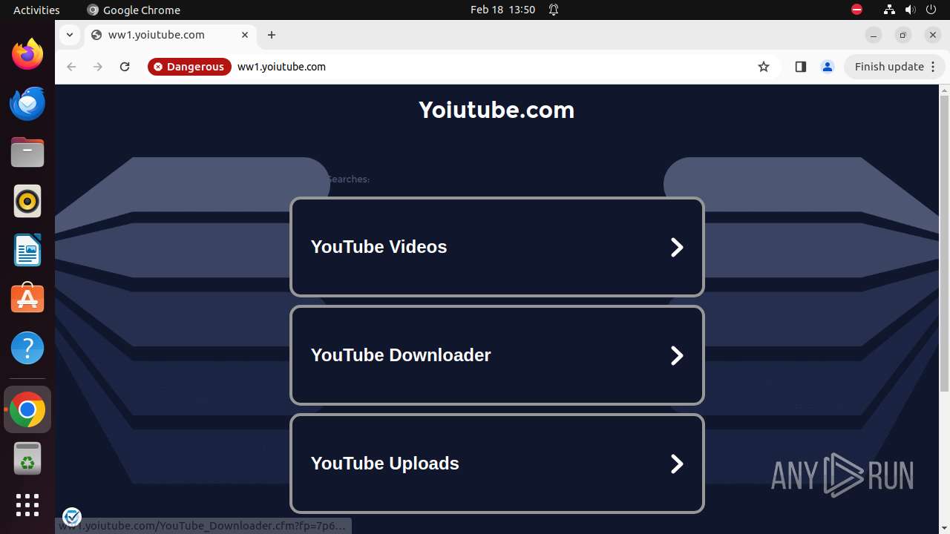Click Finish update button
Screen dimensions: 950x534
tap(889, 67)
